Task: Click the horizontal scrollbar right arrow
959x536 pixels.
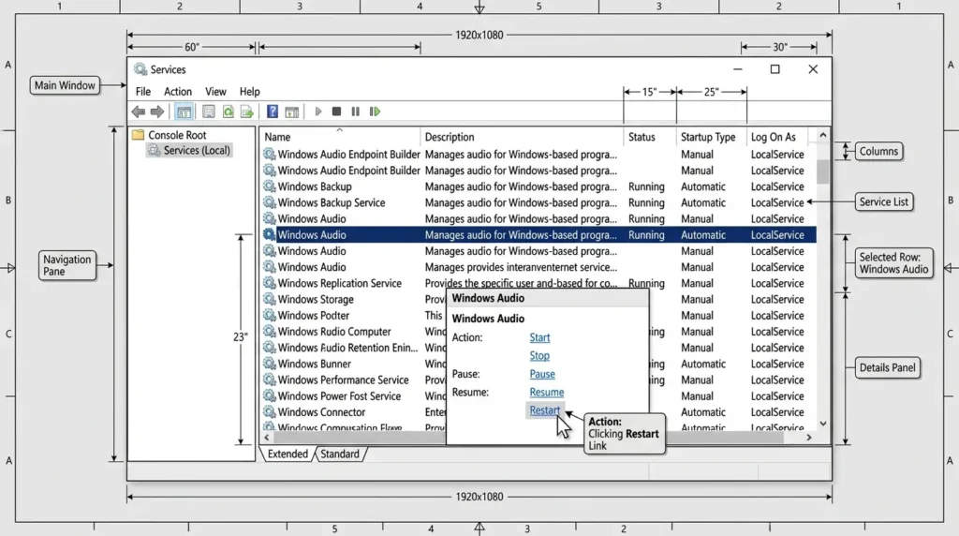Action: pyautogui.click(x=809, y=438)
